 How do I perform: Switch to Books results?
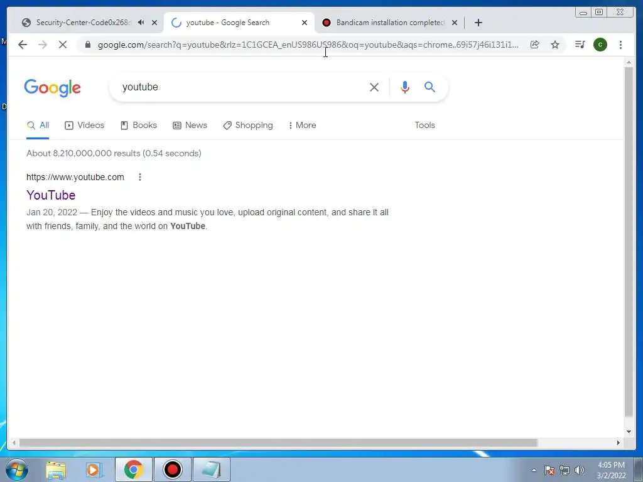click(139, 126)
